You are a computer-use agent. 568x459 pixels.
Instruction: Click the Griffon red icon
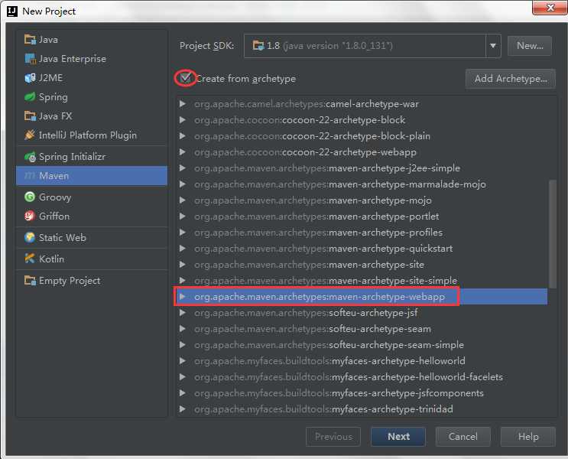point(30,216)
